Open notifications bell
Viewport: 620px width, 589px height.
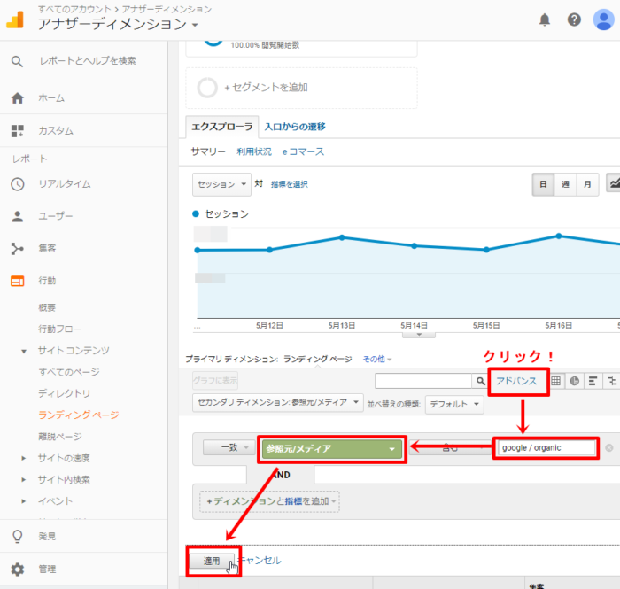[x=545, y=19]
